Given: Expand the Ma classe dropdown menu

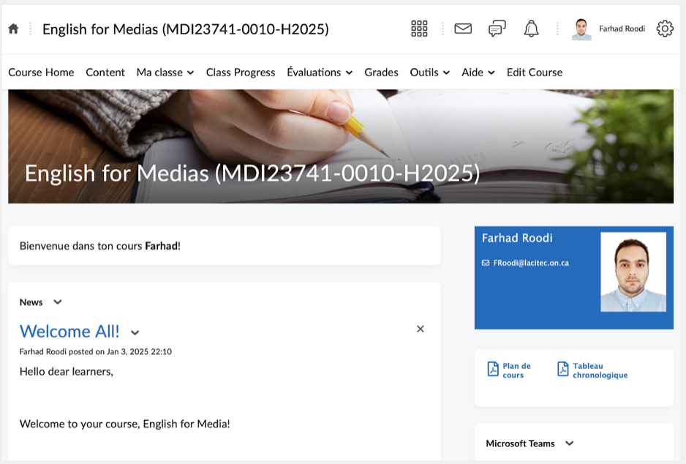Looking at the screenshot, I should 165,72.
